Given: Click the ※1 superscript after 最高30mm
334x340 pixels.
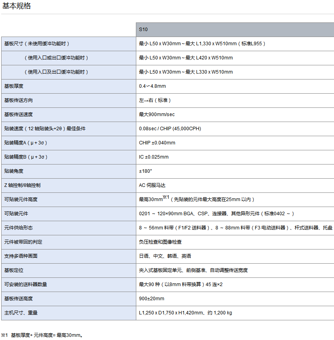Looking at the screenshot, I should point(166,198).
